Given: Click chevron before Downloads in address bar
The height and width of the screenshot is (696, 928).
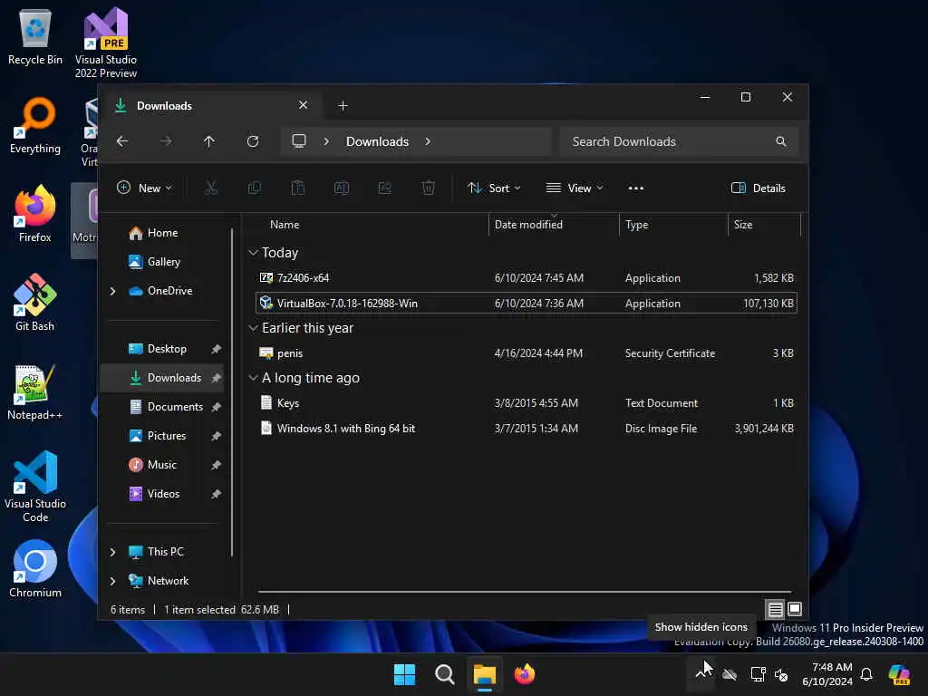Looking at the screenshot, I should coord(326,141).
